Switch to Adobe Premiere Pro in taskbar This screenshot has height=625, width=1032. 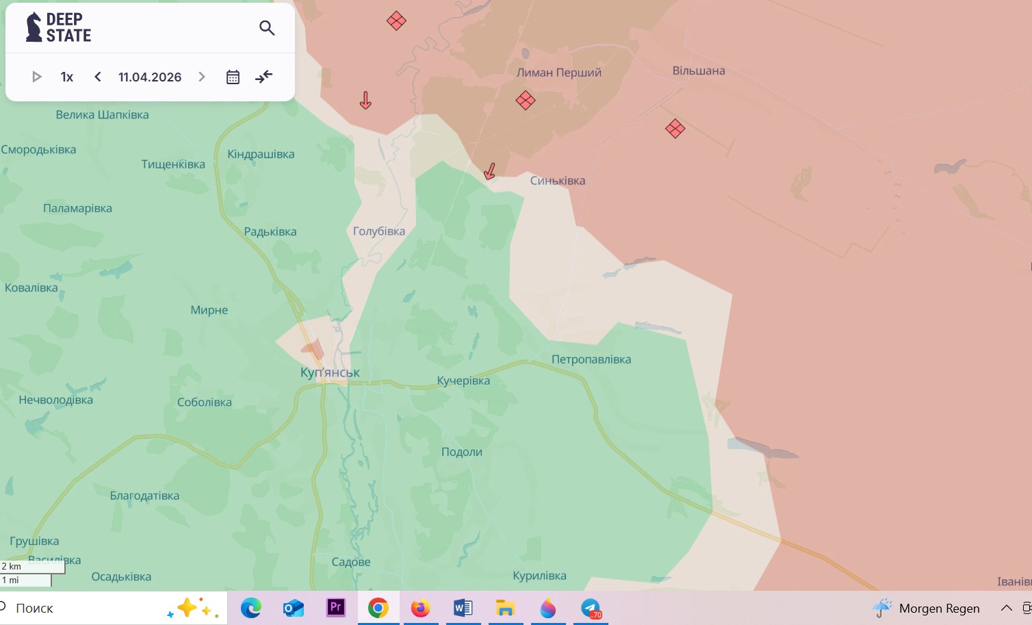[335, 608]
